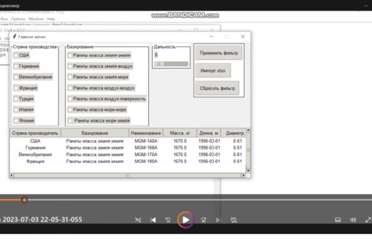The height and width of the screenshot is (248, 372).
Task: Click the Сбросить фильтр button
Action: pyautogui.click(x=218, y=88)
